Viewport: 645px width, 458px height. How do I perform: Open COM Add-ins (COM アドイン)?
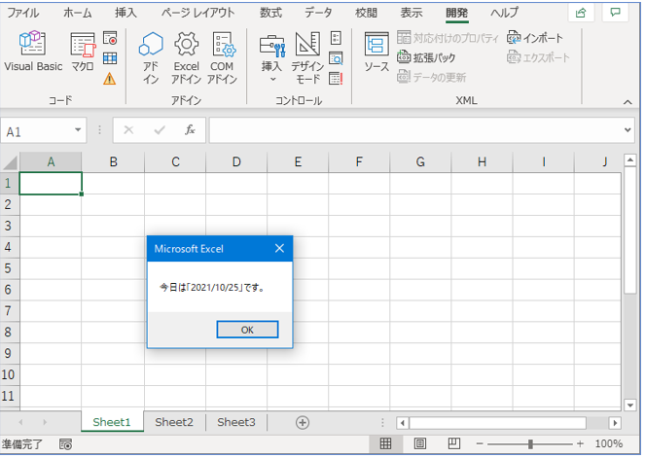(222, 57)
